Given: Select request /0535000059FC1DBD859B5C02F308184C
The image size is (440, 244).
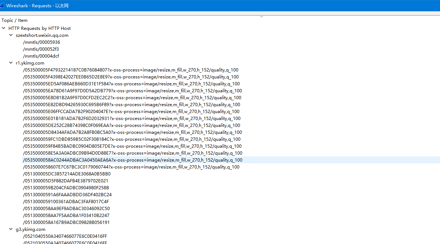Looking at the screenshot, I should [132, 139].
